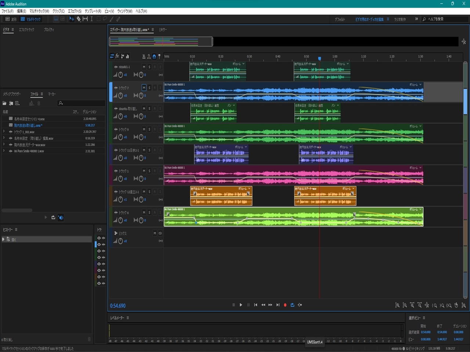Solo the トラック 9 track
This screenshot has height=352, width=470.
[149, 129]
